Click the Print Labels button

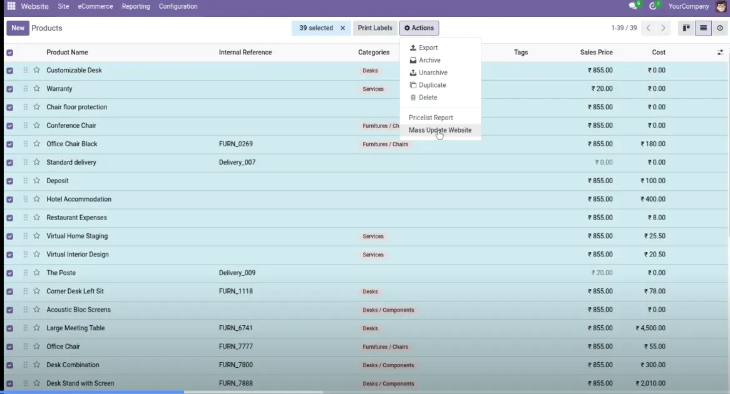375,28
